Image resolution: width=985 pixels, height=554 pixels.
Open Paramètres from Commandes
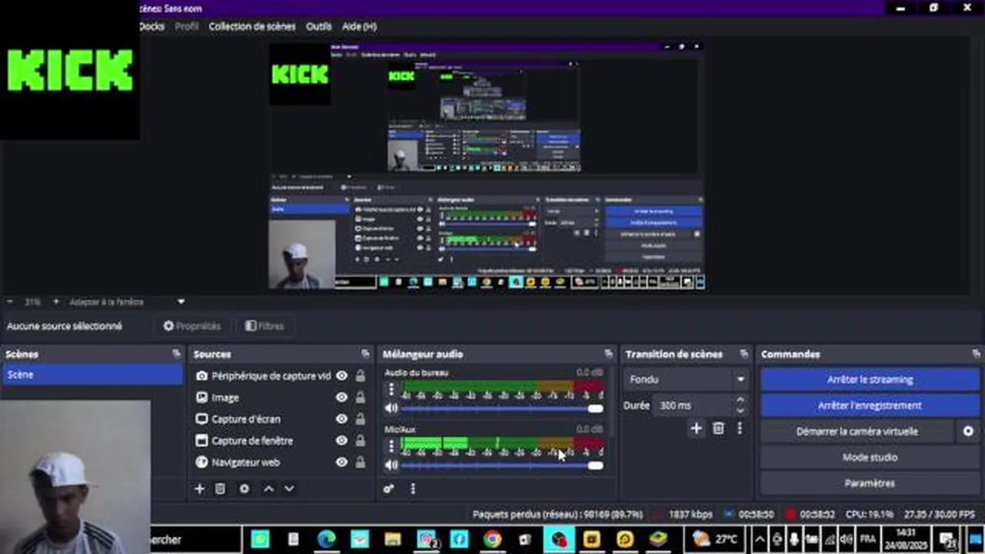pos(870,483)
